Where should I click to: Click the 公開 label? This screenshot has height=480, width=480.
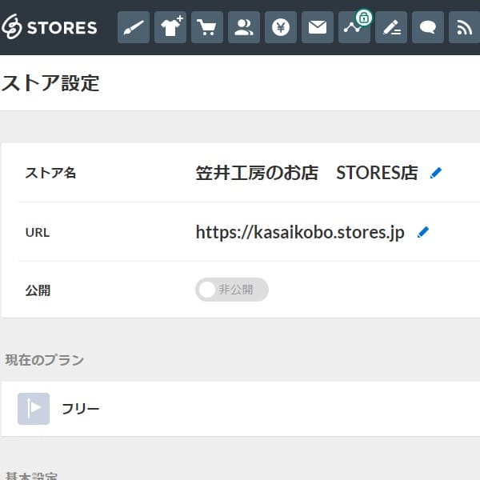click(x=38, y=290)
